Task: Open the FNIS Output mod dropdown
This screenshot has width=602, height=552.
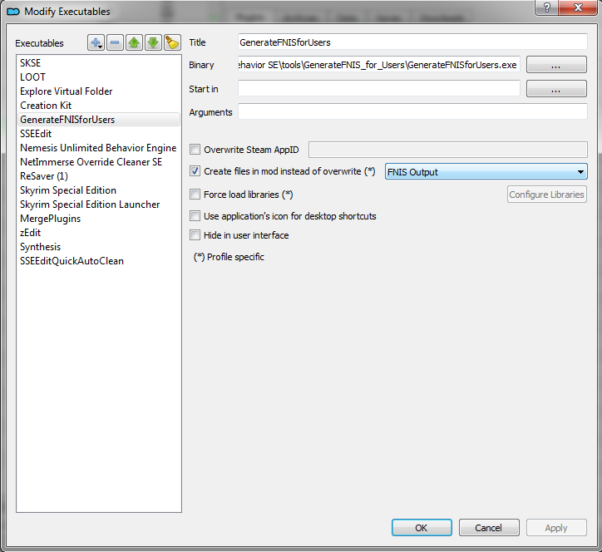Action: 486,171
